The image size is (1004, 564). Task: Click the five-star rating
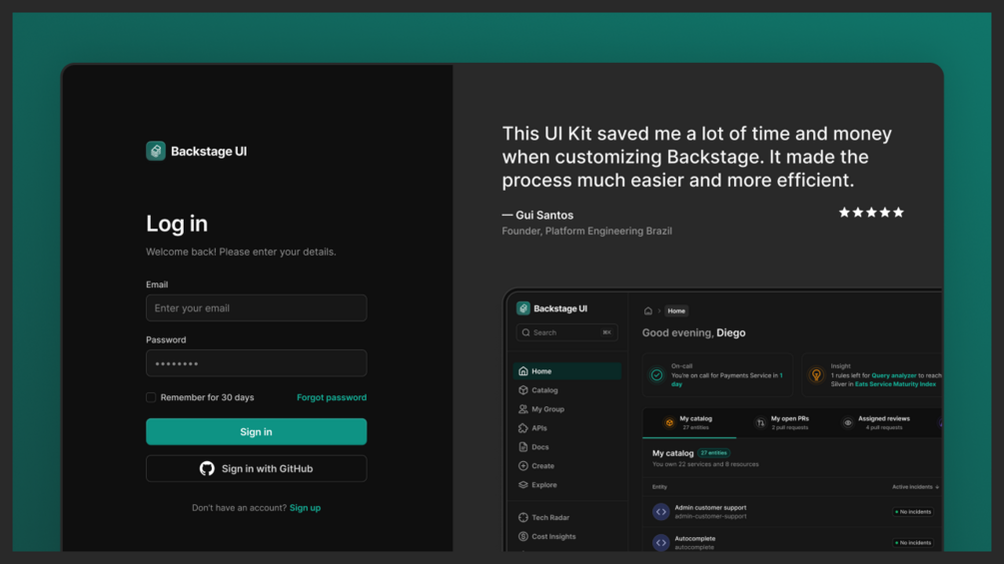click(871, 213)
